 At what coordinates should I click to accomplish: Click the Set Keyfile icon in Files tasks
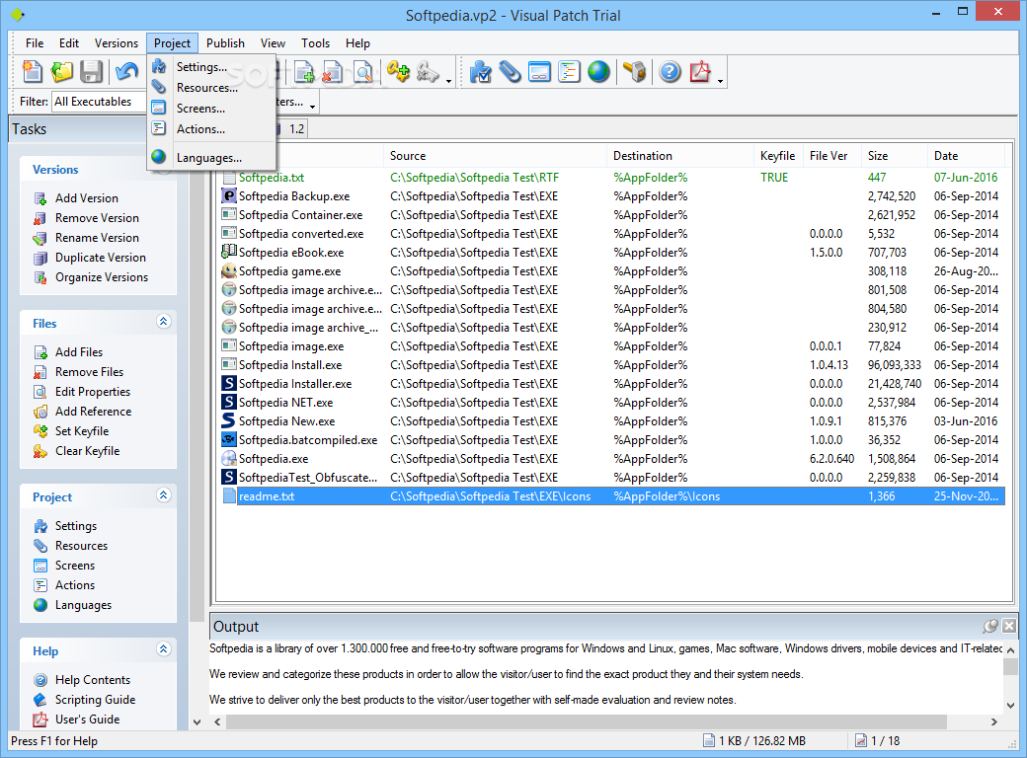click(40, 431)
